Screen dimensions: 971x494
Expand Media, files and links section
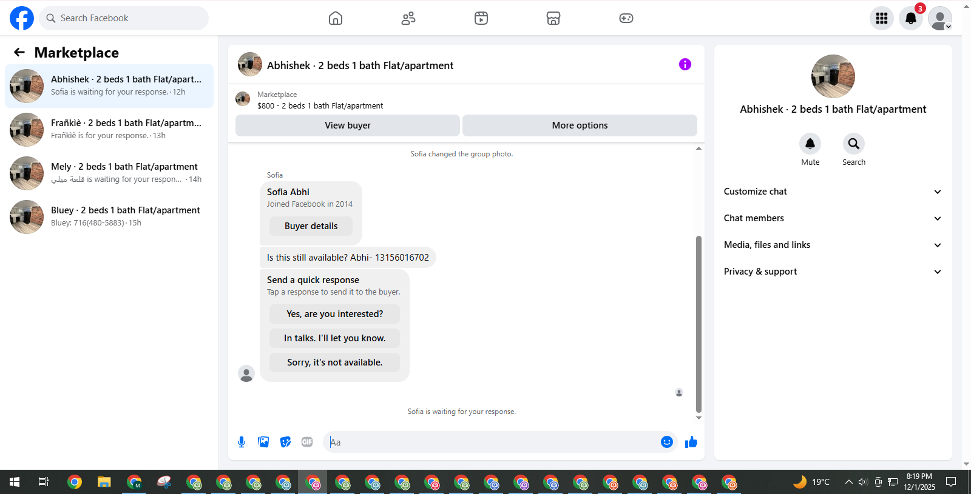833,245
